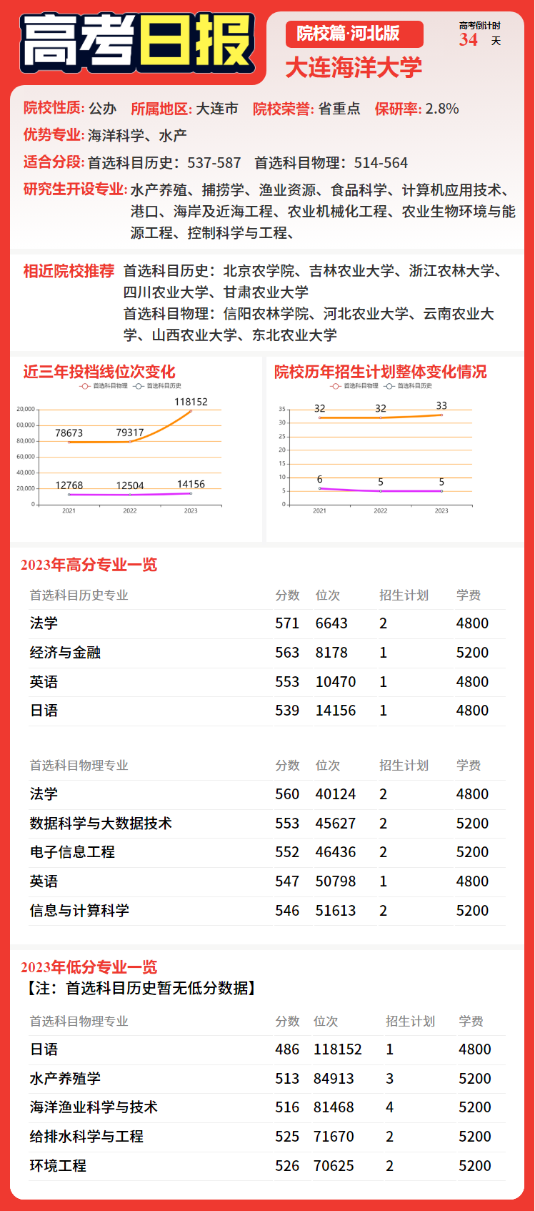
Task: Click rank 6643 in the history table
Action: pos(331,623)
